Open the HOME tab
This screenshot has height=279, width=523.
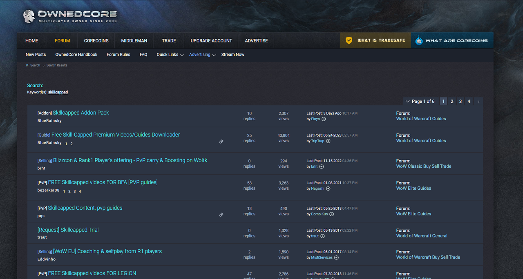32,41
